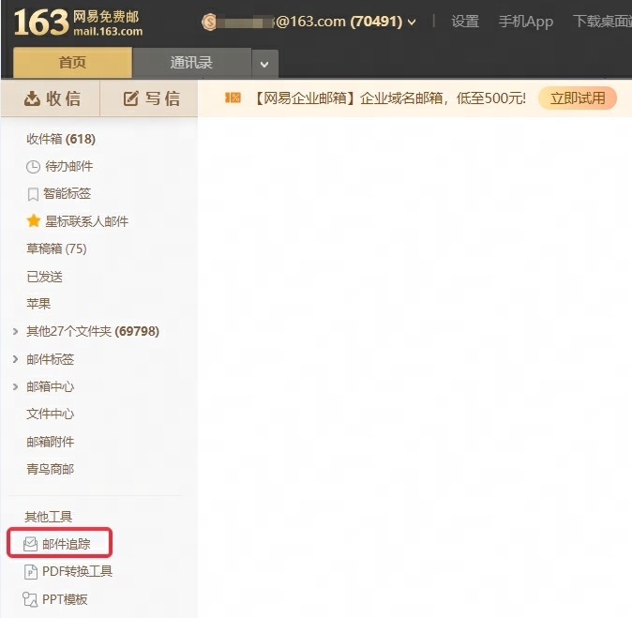Switch to the 首页 tab

[x=72, y=63]
